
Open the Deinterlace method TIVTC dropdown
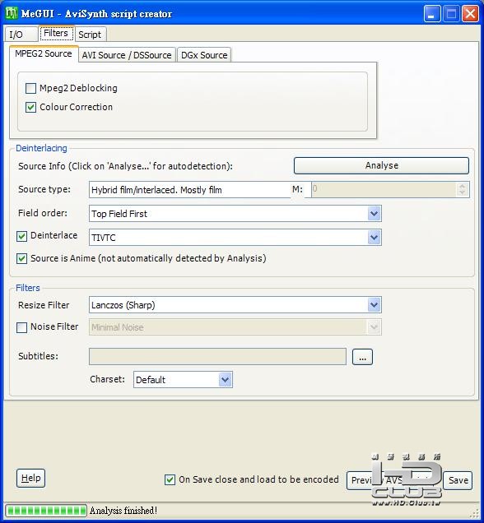tap(375, 238)
